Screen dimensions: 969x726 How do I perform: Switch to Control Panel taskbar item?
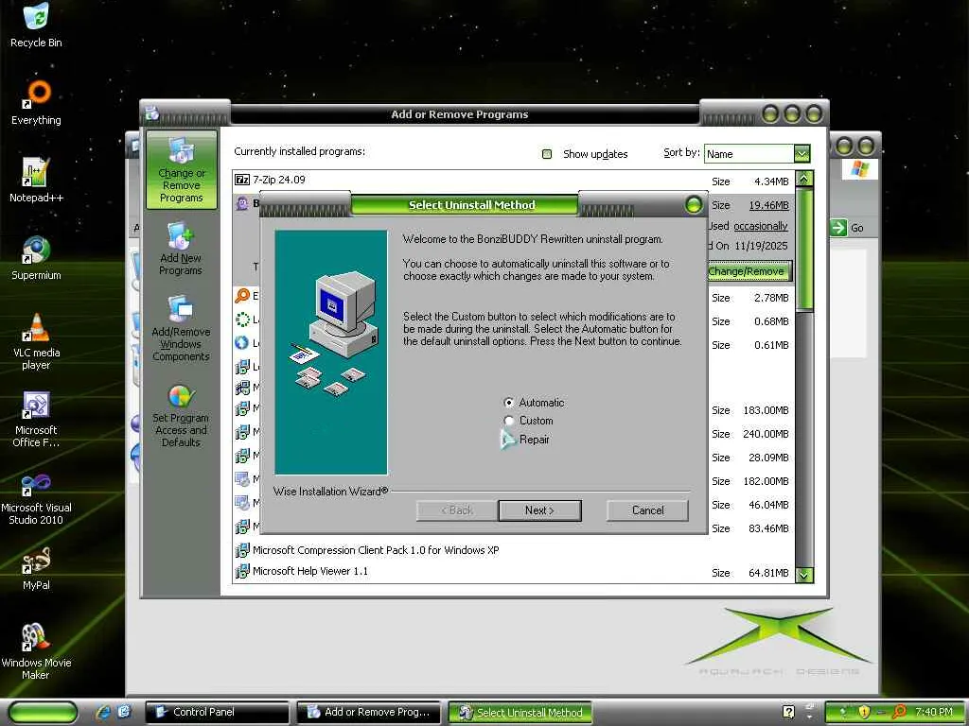coord(218,712)
